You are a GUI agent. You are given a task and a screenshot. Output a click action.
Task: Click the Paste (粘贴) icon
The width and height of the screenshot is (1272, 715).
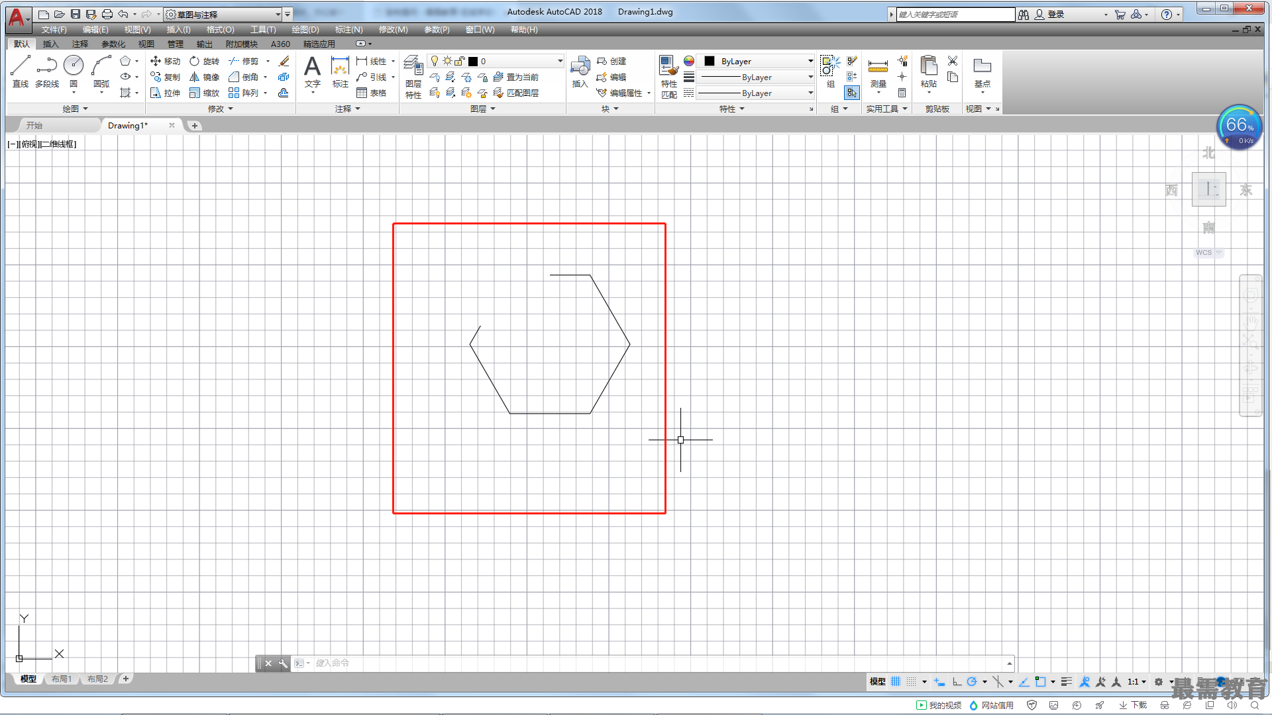[x=929, y=71]
